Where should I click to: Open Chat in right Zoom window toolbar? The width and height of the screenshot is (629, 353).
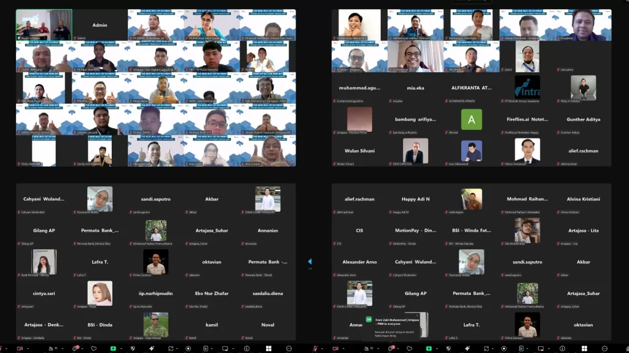tap(391, 349)
